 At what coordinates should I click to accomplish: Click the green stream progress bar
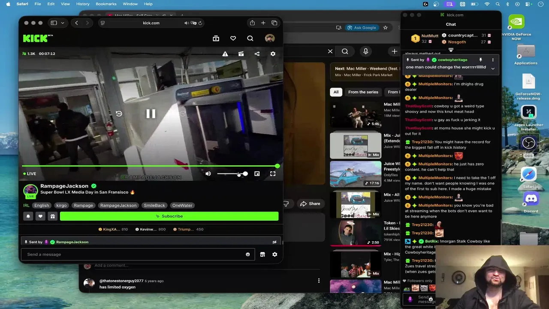tap(150, 166)
